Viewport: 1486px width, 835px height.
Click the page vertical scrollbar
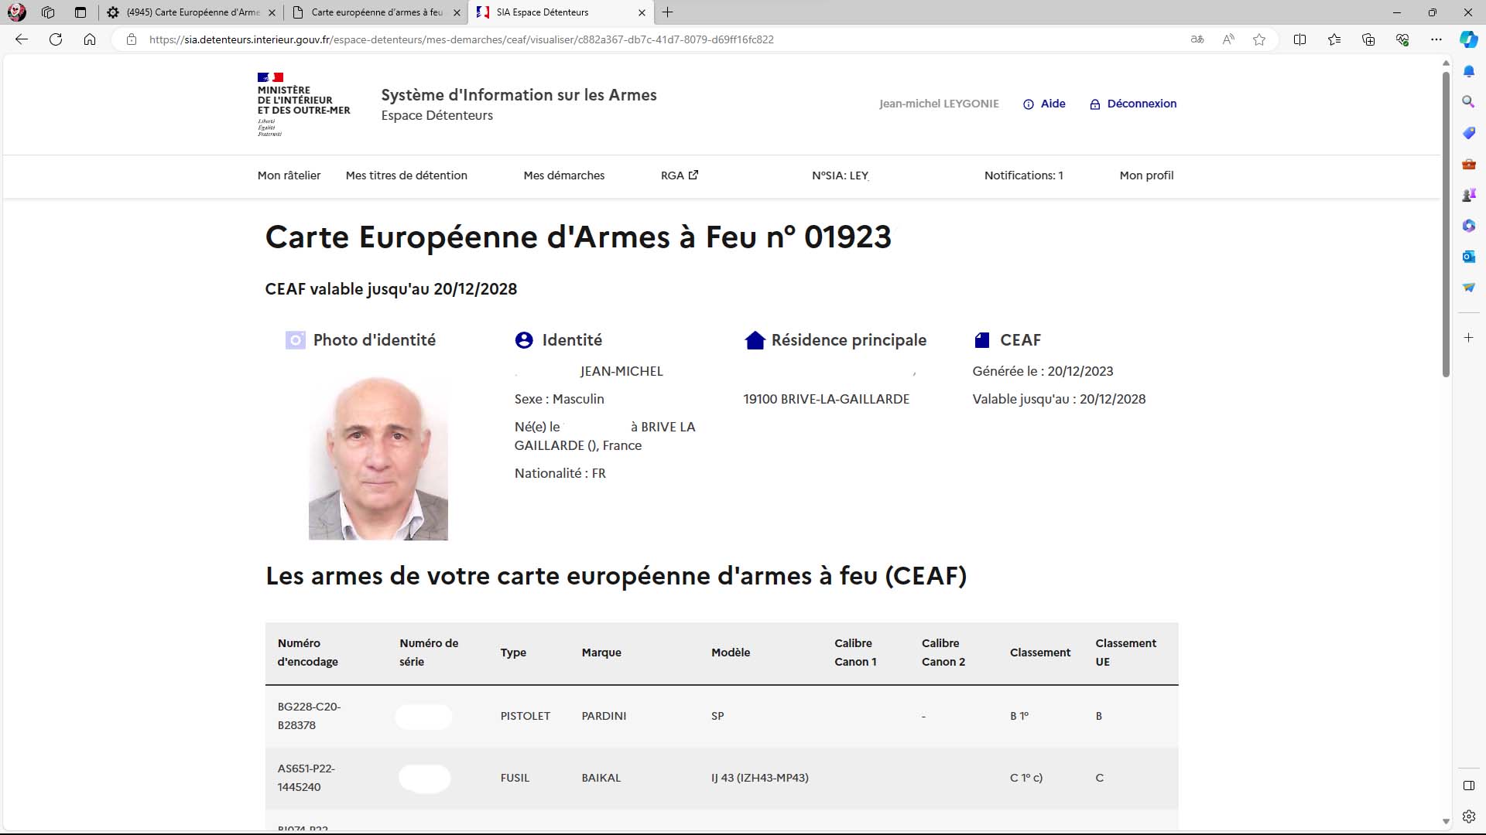point(1446,224)
